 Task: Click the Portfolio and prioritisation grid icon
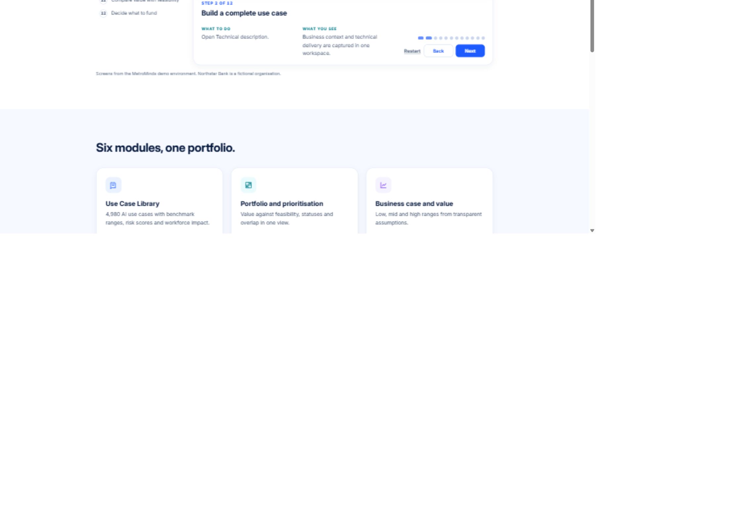(248, 185)
